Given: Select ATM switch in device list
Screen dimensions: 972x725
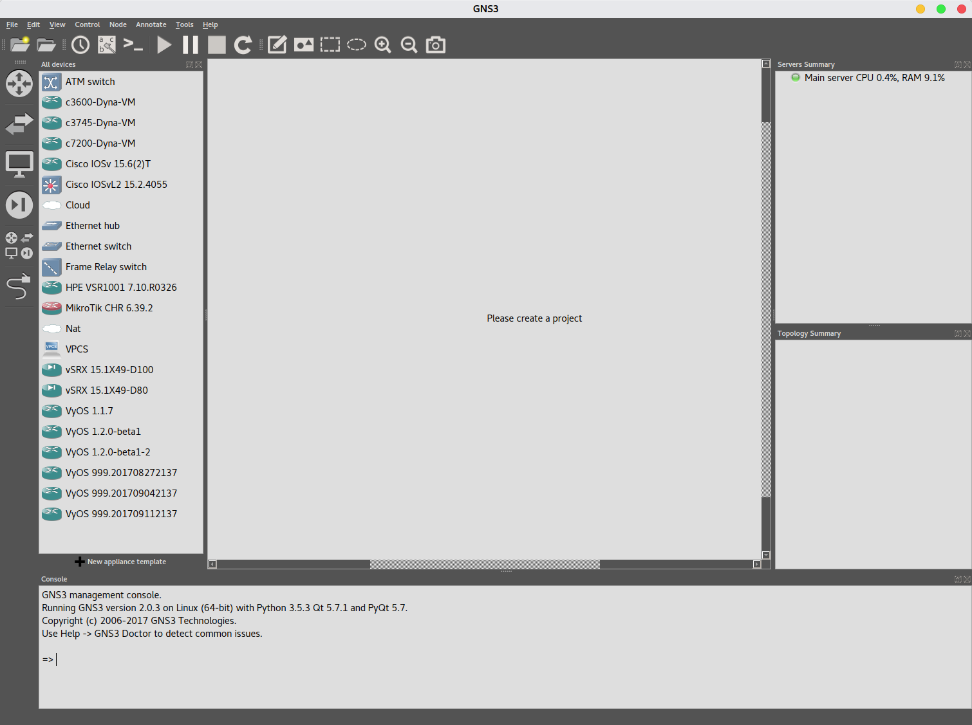Looking at the screenshot, I should point(121,82).
